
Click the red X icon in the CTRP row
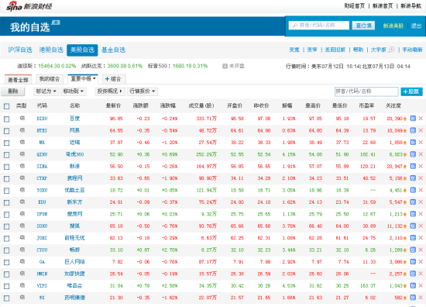click(421, 178)
